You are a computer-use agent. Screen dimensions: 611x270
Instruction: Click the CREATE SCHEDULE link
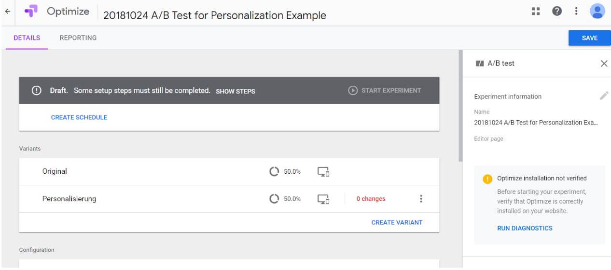tap(79, 117)
